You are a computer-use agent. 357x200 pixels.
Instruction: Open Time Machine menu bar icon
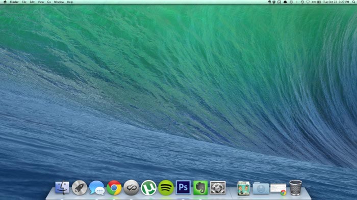[302, 2]
